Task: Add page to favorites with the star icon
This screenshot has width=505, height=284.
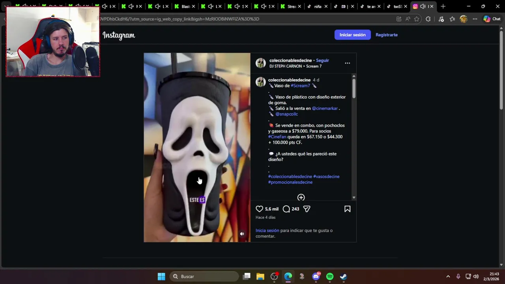Action: 417,19
